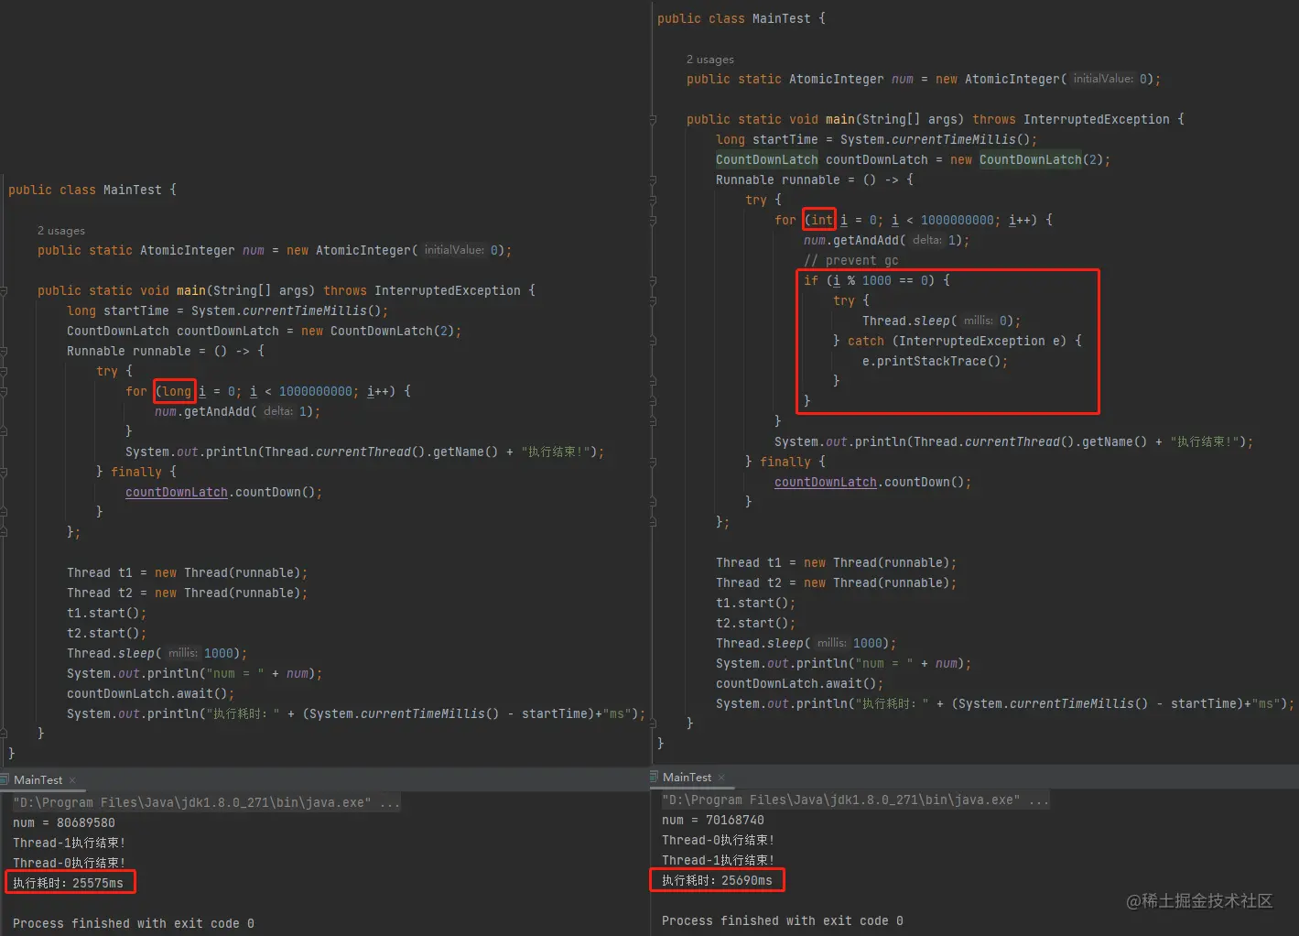1299x936 pixels.
Task: Click '// prevent gc' comment in right editor
Action: [x=851, y=260]
